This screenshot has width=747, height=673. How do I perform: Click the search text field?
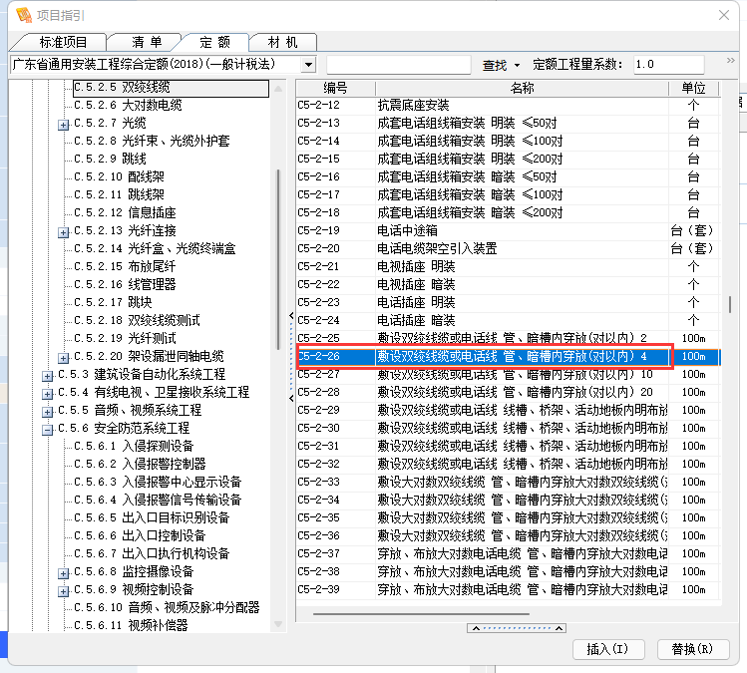(398, 64)
